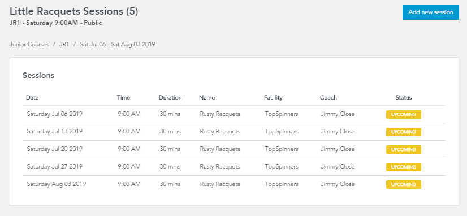The image size is (467, 216).
Task: Click the Add new session button
Action: [431, 12]
